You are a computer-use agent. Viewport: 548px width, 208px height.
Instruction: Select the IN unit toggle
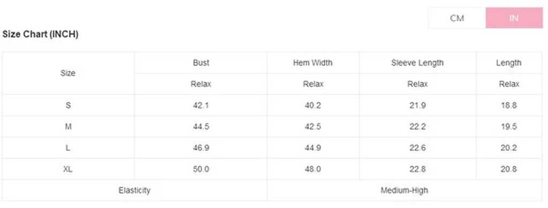pos(514,18)
